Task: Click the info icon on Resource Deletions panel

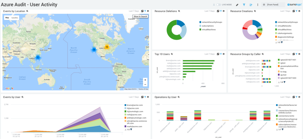Action: 224,11
